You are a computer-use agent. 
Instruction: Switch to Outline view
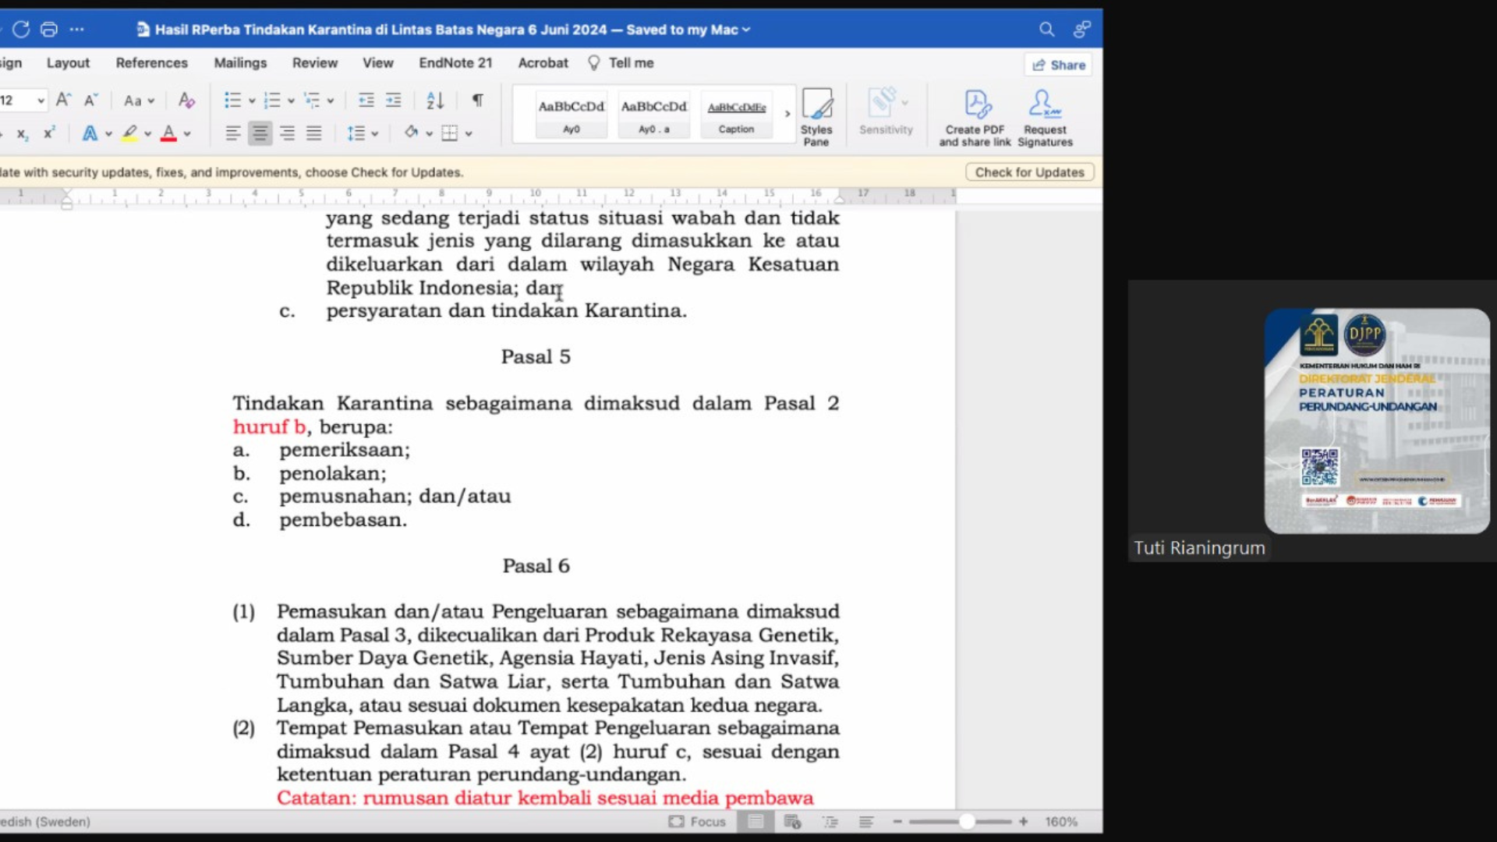(830, 822)
